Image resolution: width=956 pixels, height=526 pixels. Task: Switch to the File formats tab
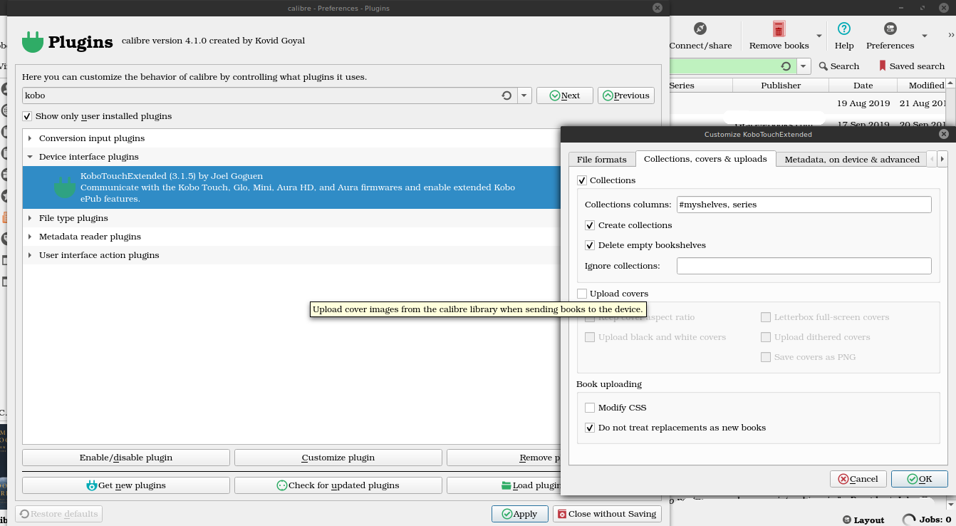tap(601, 160)
